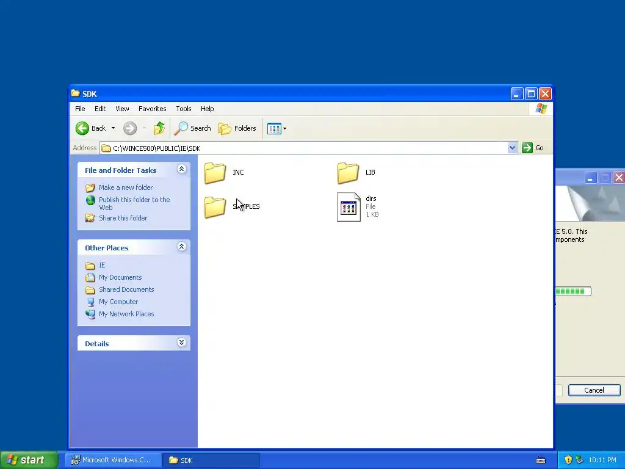Click the taskbar clock showing 10:11 PM
This screenshot has width=625, height=469.
coord(602,460)
